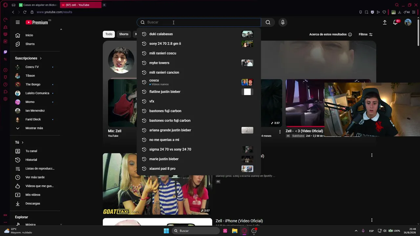Open the YouTube guide hamburger menu
420x236 pixels.
pyautogui.click(x=18, y=22)
